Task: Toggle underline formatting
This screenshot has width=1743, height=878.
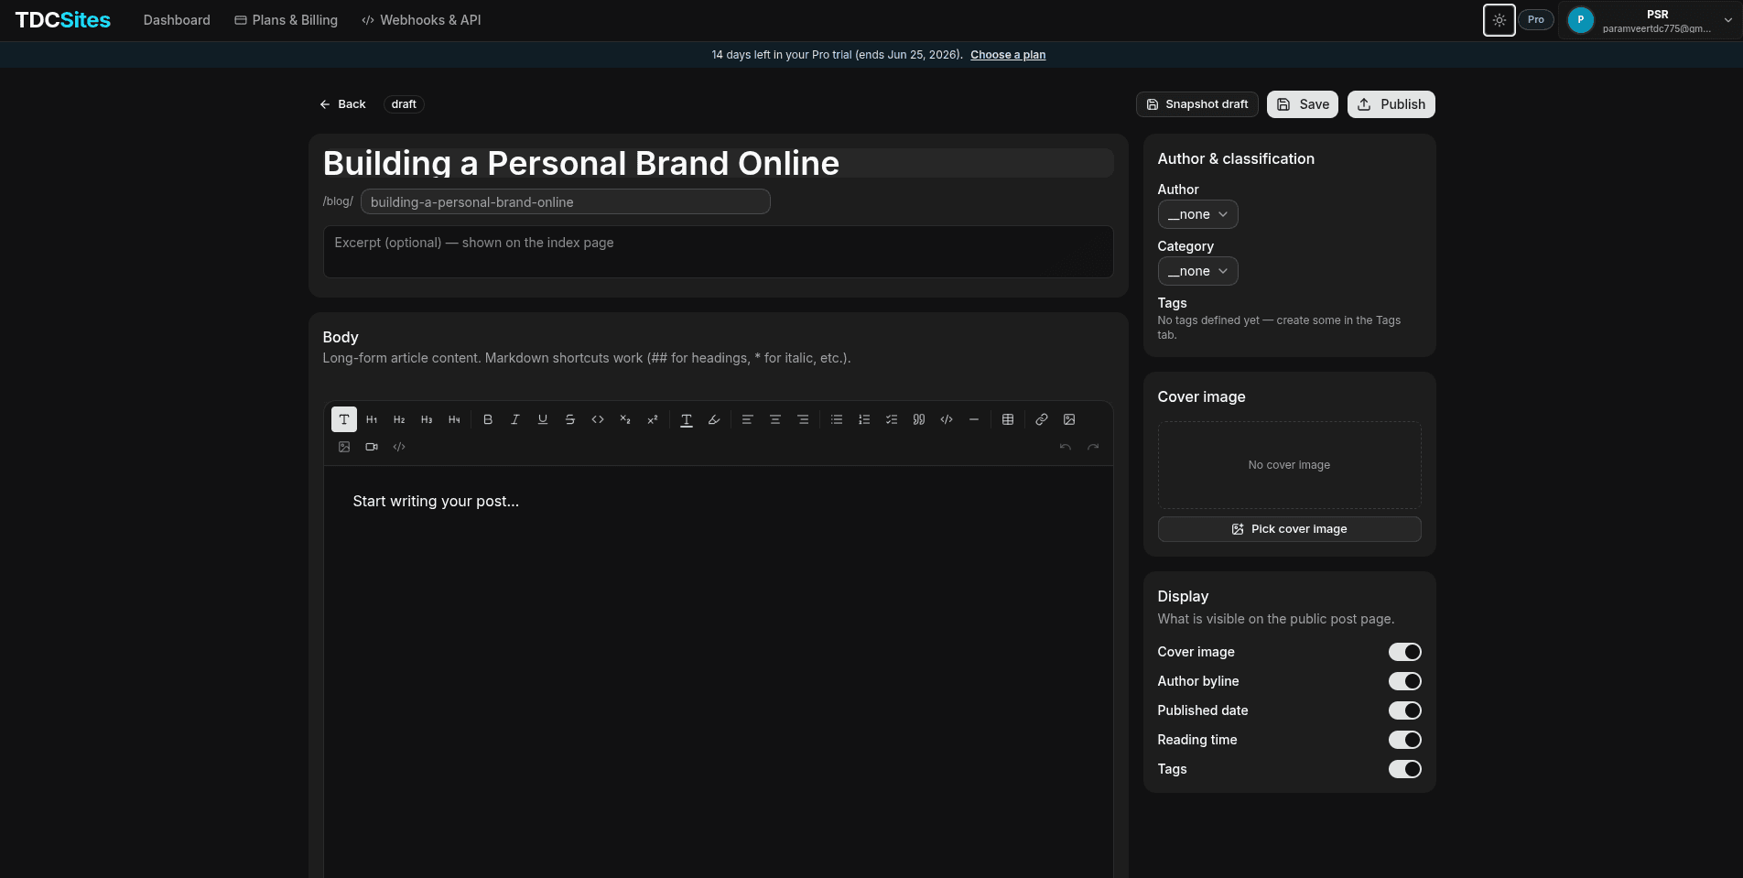Action: point(543,419)
